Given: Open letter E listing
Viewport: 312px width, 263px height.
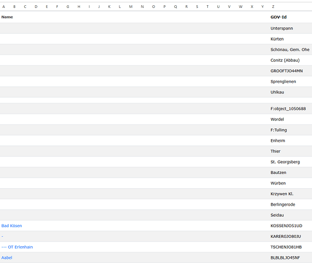Looking at the screenshot, I should point(47,6).
